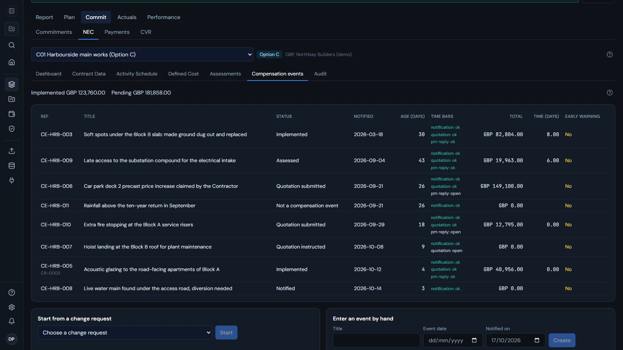Click the help icon beside contract selector

(x=610, y=54)
